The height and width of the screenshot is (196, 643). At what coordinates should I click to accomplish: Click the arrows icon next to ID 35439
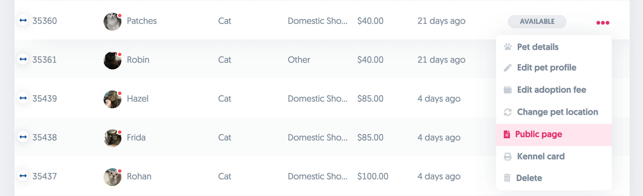coord(23,98)
